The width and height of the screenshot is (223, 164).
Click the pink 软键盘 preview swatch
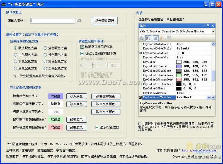(x=55, y=127)
